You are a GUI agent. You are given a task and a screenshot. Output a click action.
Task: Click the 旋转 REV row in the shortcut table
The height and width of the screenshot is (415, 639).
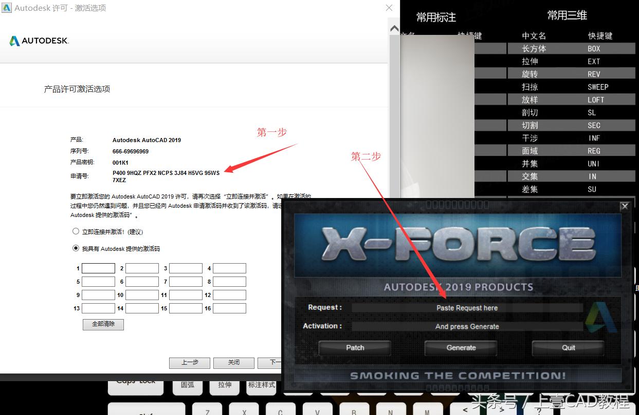(x=572, y=74)
